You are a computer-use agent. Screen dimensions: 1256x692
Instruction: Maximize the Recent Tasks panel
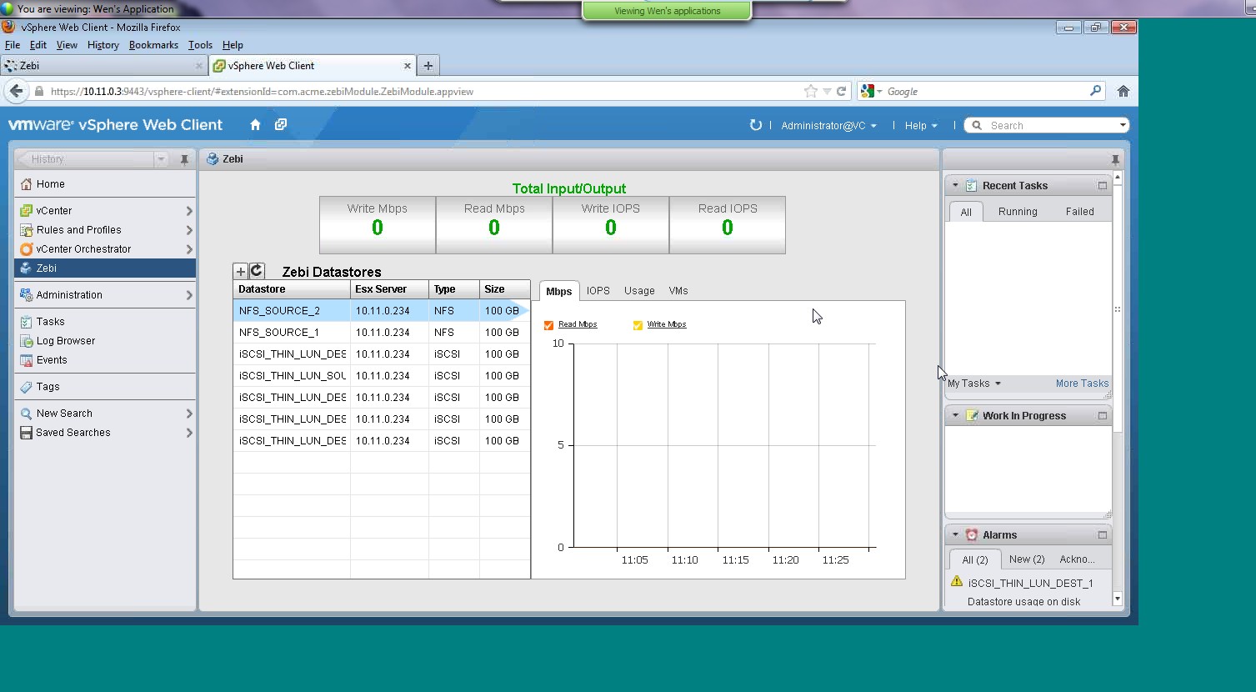tap(1103, 186)
